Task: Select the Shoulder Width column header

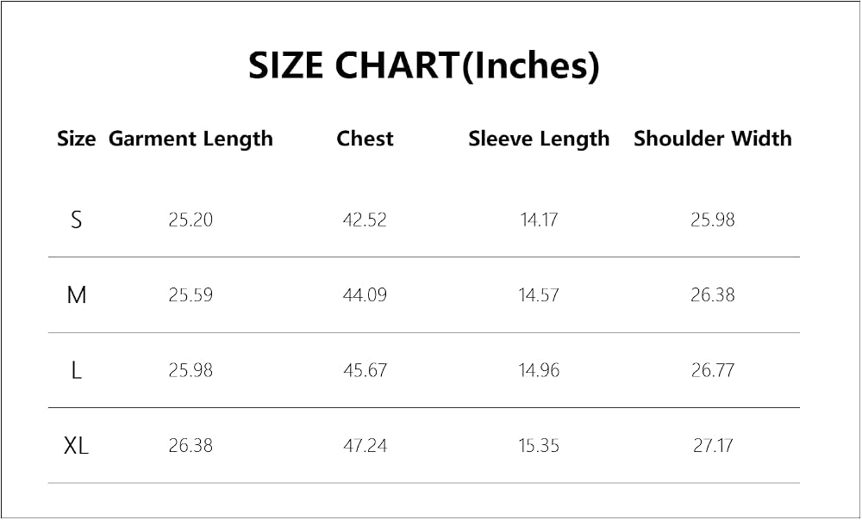Action: click(x=713, y=139)
